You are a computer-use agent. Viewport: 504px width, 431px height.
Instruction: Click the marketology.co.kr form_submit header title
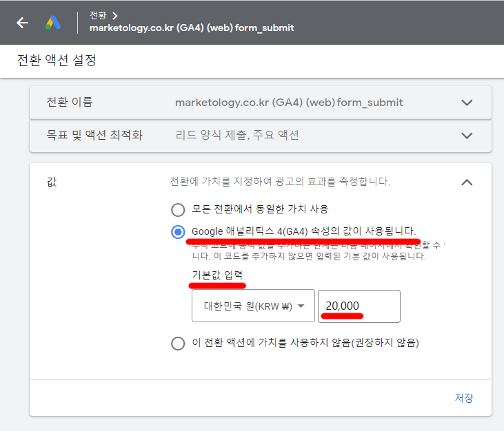pos(192,28)
